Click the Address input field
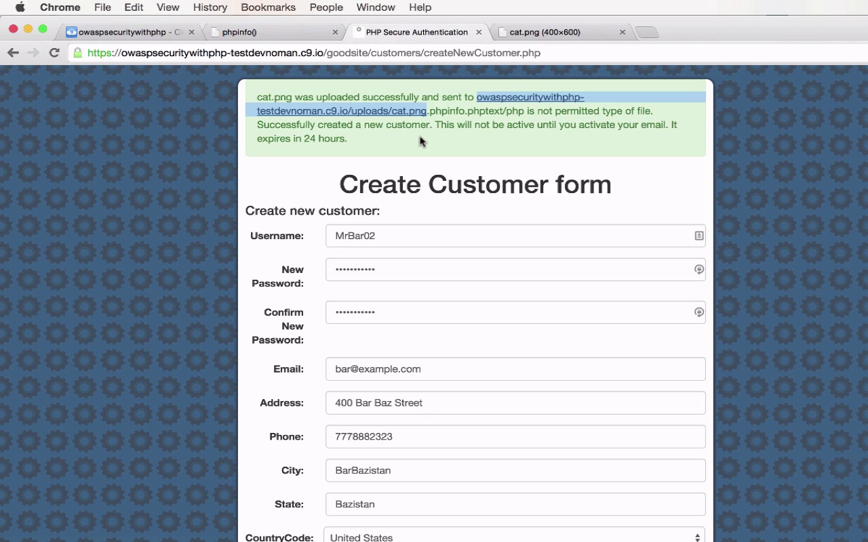Viewport: 868px width, 542px height. 515,403
